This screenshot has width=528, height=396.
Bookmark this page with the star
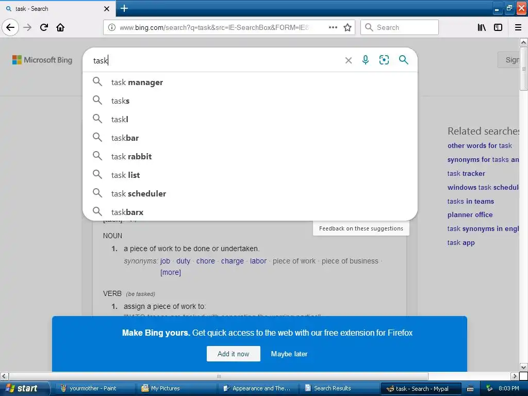[348, 27]
